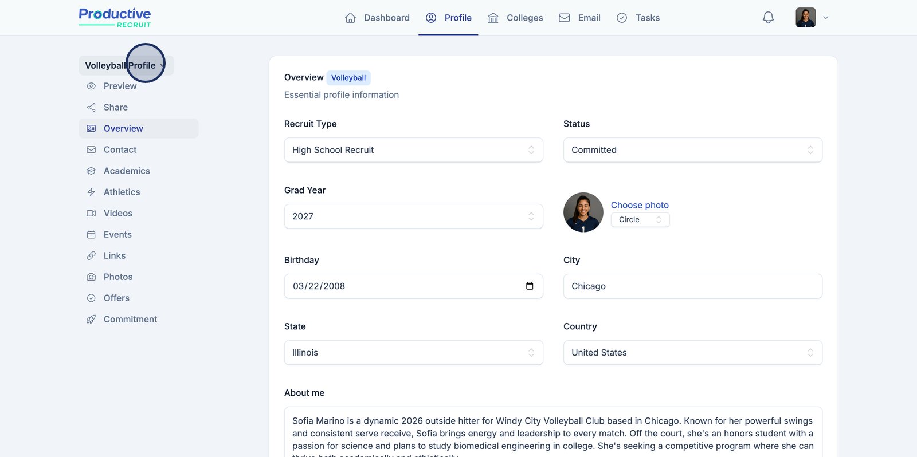Open the Birthday calendar picker icon
The width and height of the screenshot is (917, 457).
(x=530, y=286)
